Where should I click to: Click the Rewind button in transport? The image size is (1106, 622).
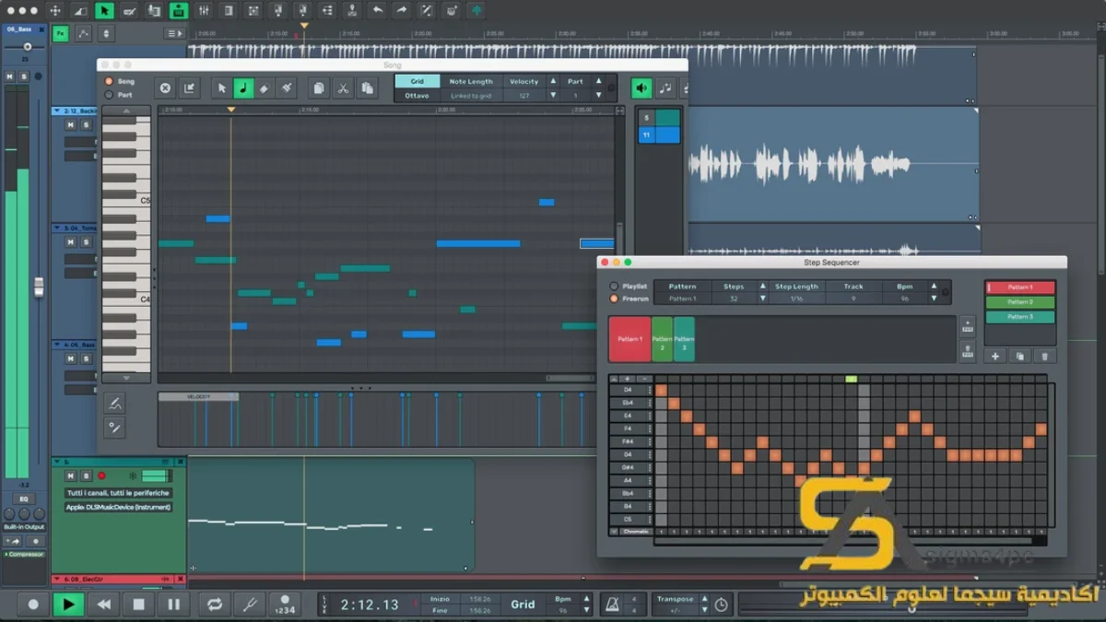[x=103, y=604]
